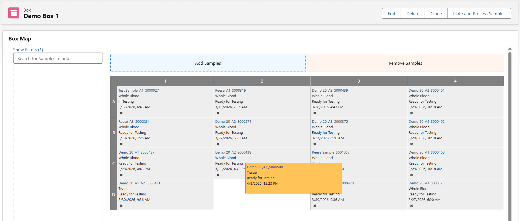Click scrollbar up arrow of Box Map

click(x=510, y=49)
